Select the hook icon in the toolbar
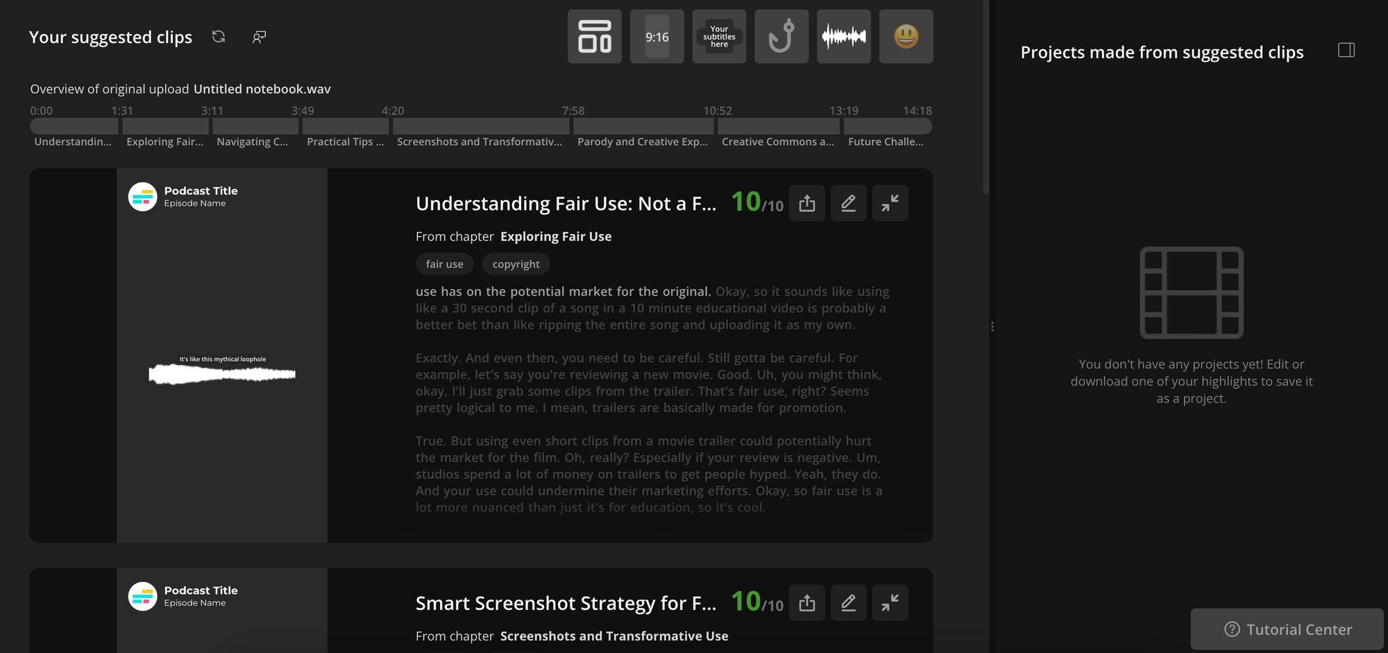Screen dimensions: 1388x653 coord(781,36)
